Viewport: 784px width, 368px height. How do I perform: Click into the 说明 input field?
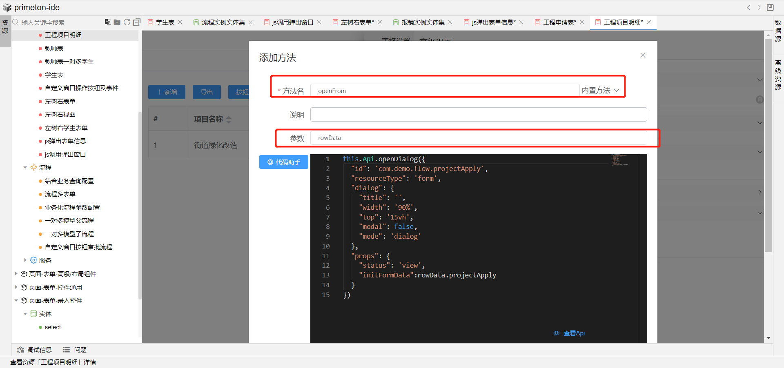tap(478, 115)
